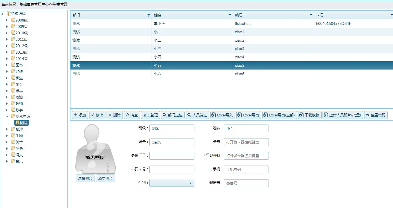Click the 选择照片 button
The width and height of the screenshot is (393, 208).
pyautogui.click(x=85, y=178)
